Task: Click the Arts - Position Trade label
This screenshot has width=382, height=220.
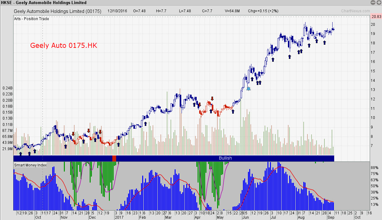Action: coord(31,19)
